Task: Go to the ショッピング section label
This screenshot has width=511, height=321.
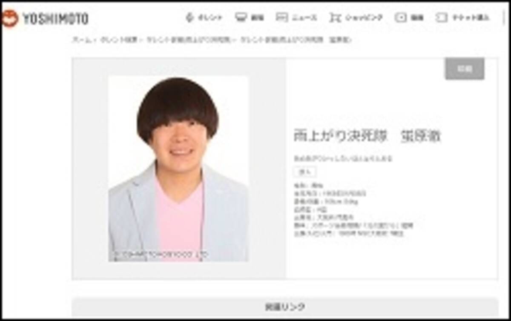Action: (364, 18)
